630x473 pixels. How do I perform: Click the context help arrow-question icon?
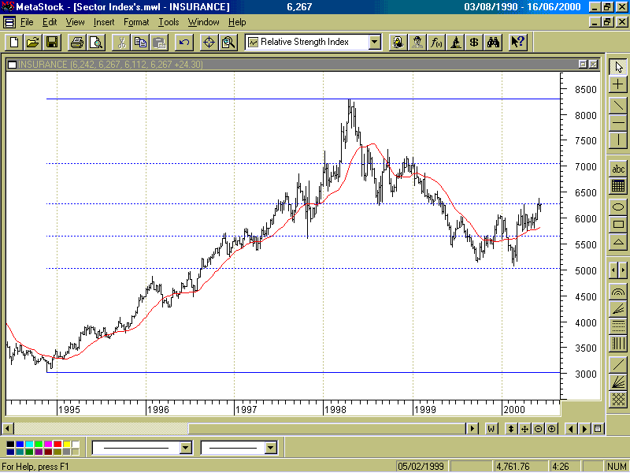[x=518, y=43]
